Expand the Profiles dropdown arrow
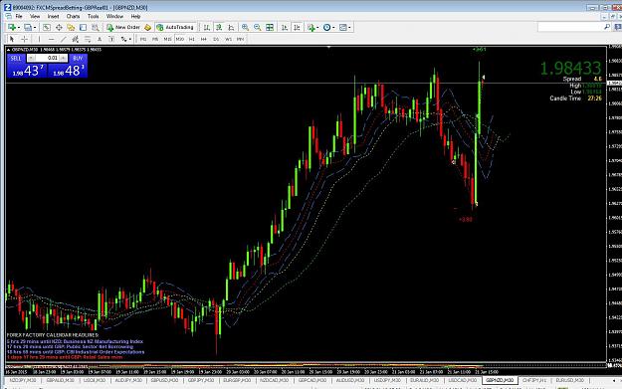622x389 pixels. coord(35,28)
